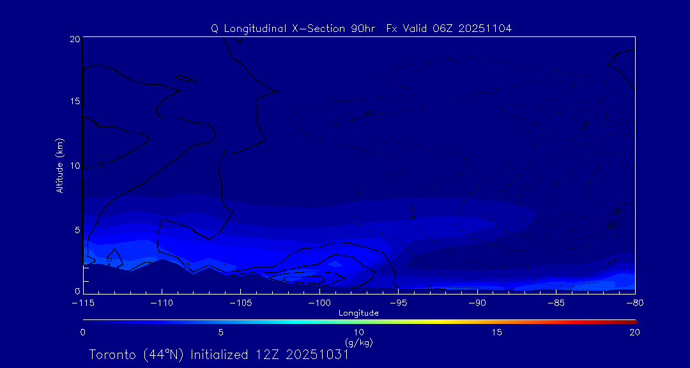
Task: Select the yellow segment of the colorbar
Action: (x=436, y=322)
